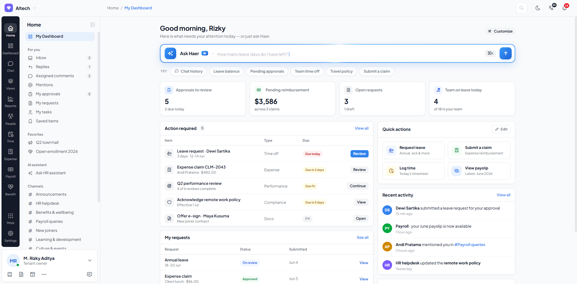The width and height of the screenshot is (577, 284).
Task: Click the Travel policy chip
Action: [x=341, y=71]
